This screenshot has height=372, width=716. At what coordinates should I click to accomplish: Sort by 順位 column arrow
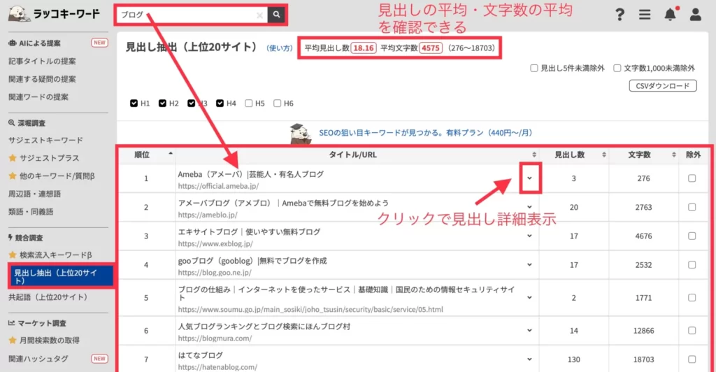point(171,155)
